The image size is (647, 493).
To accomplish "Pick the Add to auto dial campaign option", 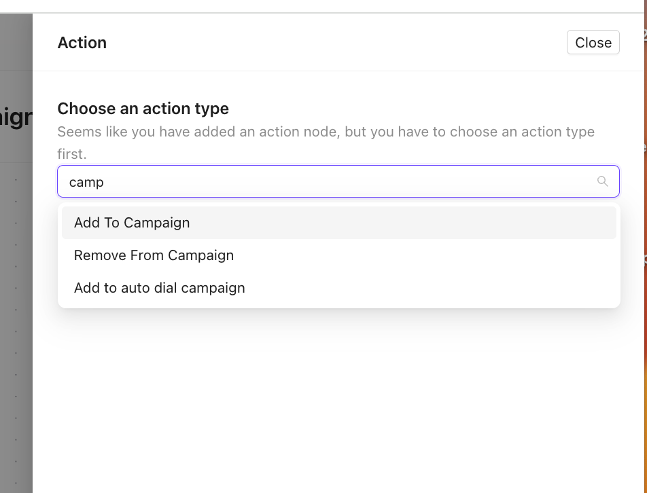I will (x=159, y=287).
